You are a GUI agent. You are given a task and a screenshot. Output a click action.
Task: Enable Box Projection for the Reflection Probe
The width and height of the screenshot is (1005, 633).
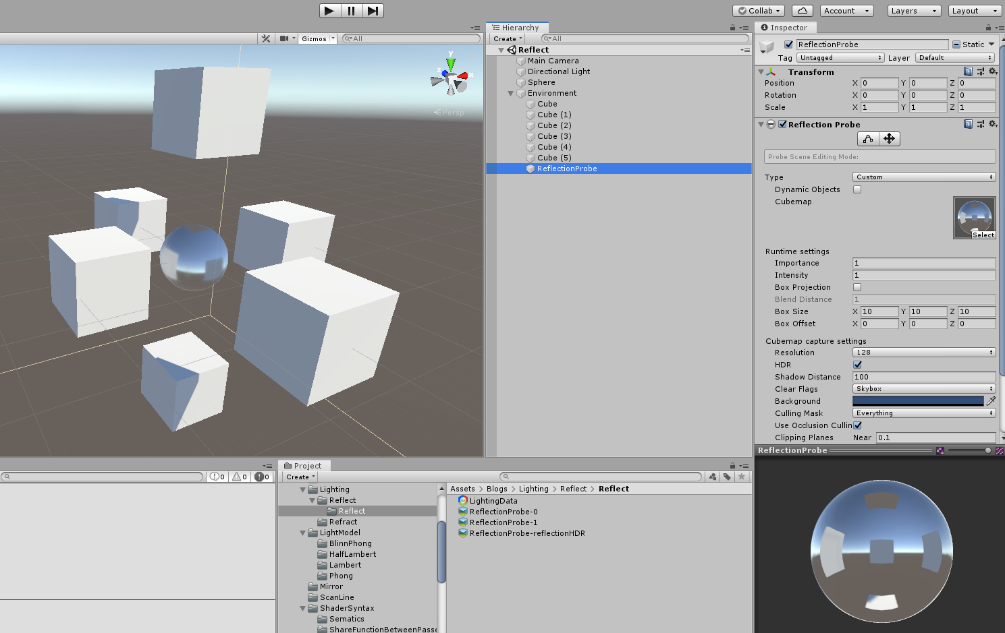pos(857,287)
